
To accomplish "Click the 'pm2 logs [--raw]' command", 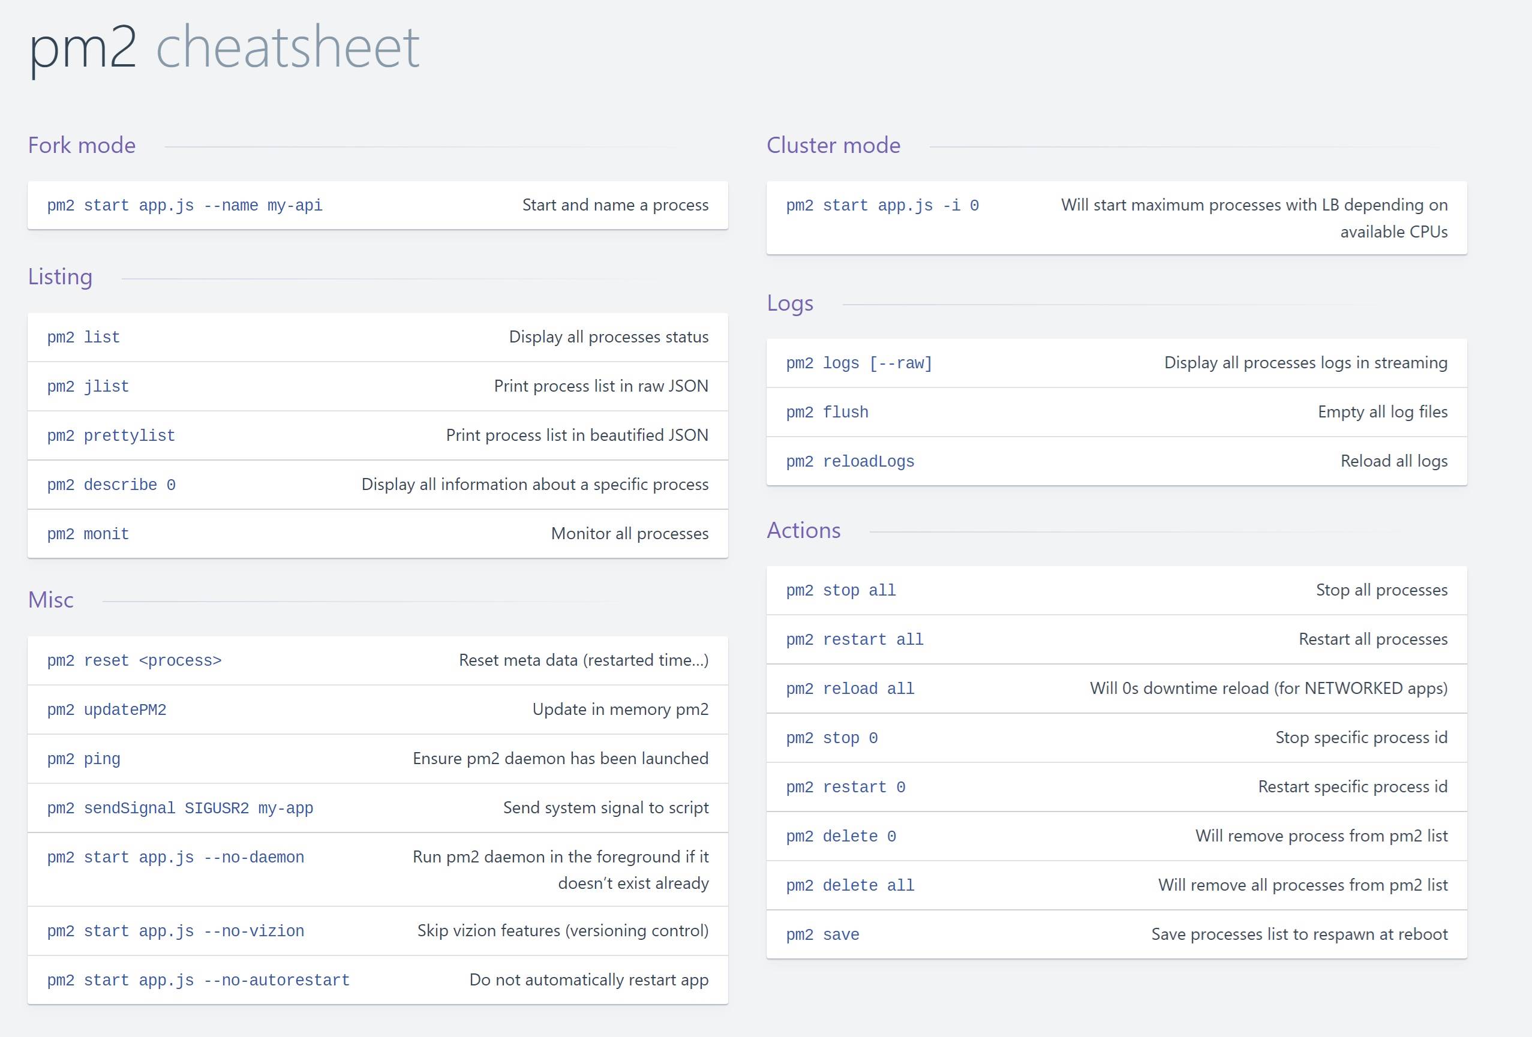I will point(859,363).
